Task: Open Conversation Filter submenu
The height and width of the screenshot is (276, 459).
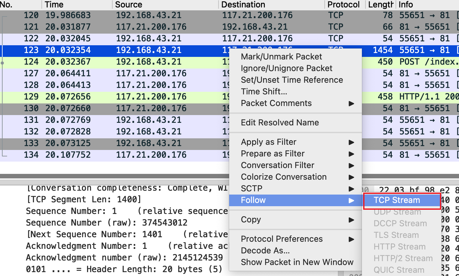Action: (277, 165)
